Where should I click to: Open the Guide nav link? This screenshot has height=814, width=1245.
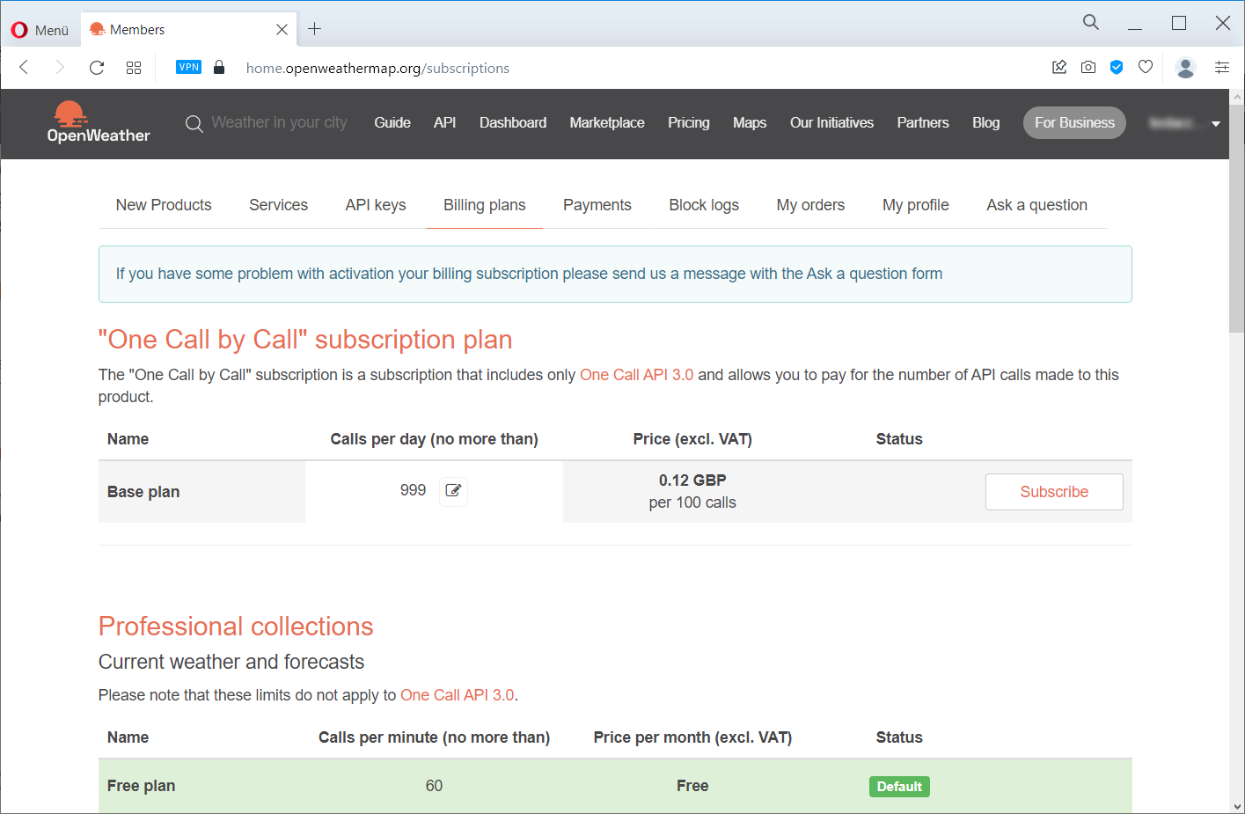click(392, 122)
